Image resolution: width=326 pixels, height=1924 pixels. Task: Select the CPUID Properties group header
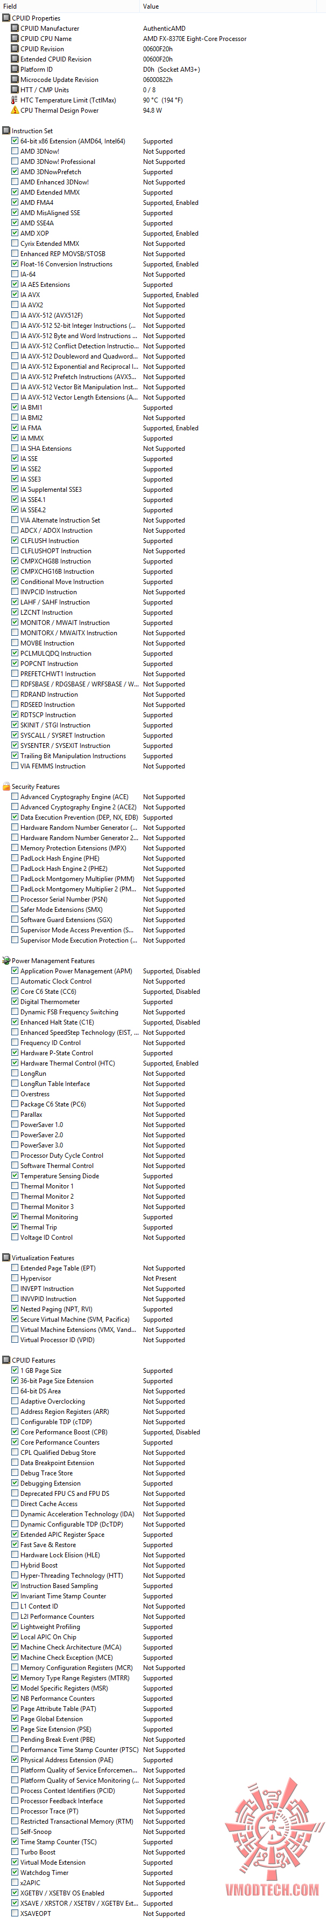(36, 18)
